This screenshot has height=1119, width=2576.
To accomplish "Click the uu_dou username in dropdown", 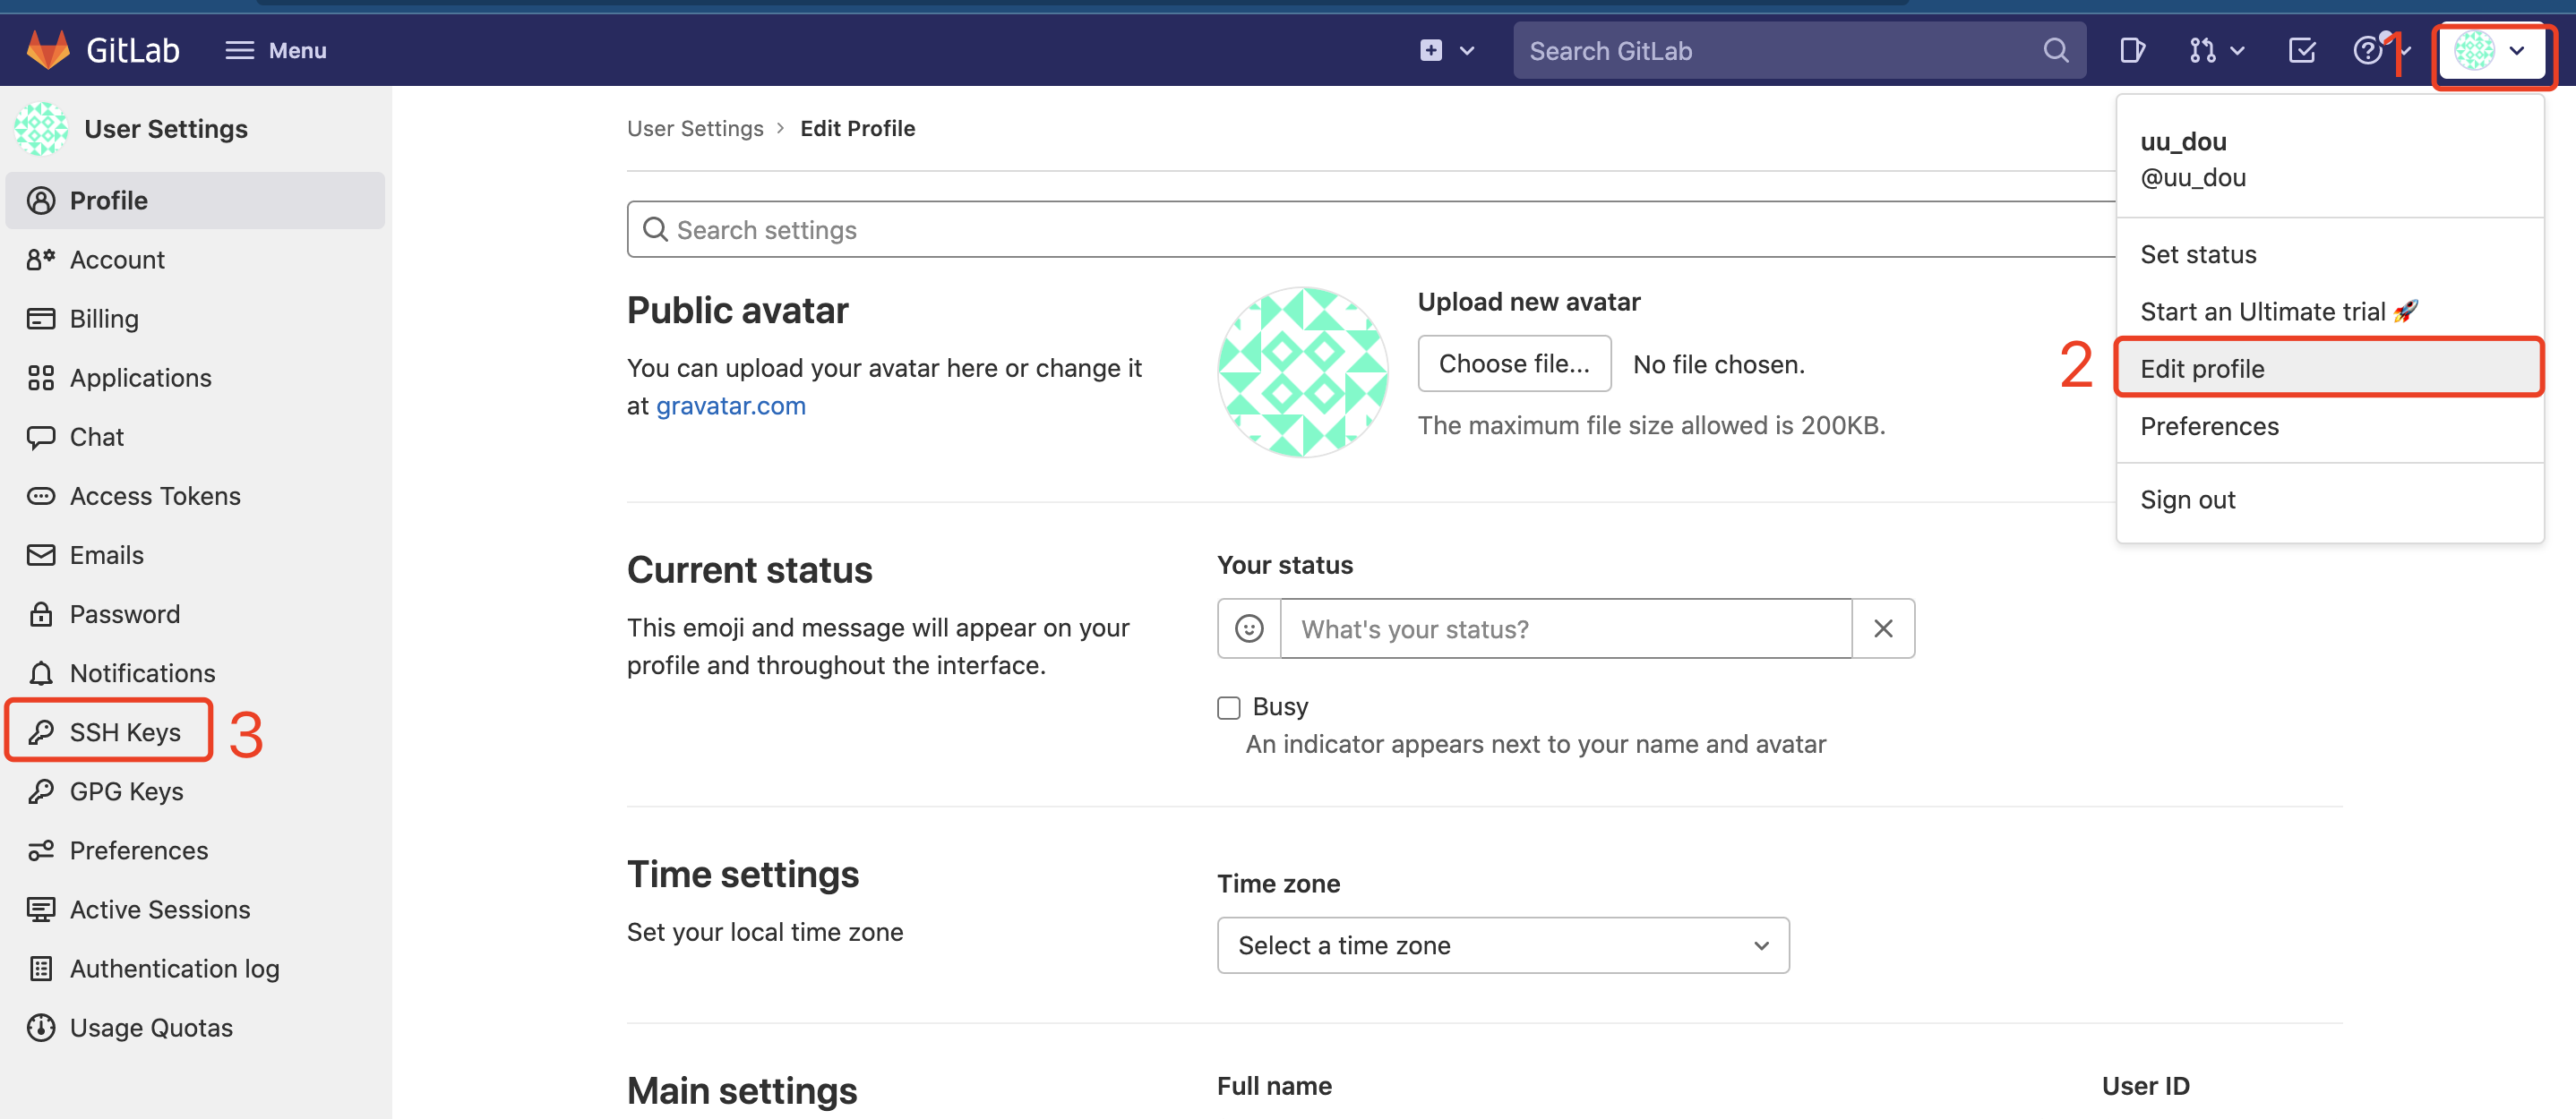I will [x=2183, y=141].
